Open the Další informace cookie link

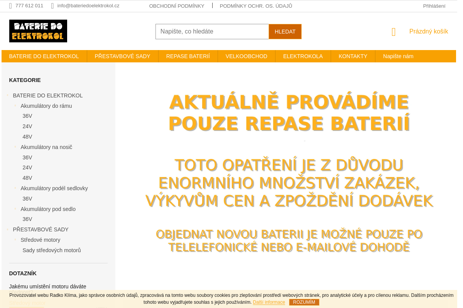tap(269, 302)
